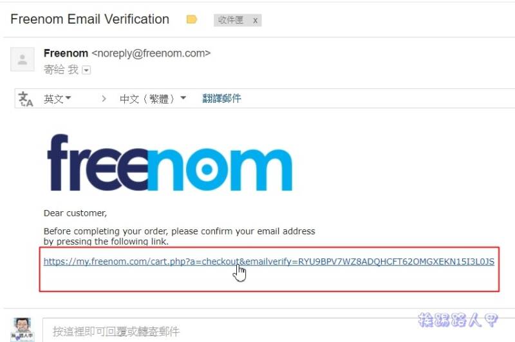This screenshot has height=342, width=515.
Task: Click the user profile avatar beside reply box
Action: click(22, 330)
